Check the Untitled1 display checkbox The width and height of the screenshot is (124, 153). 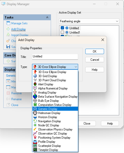point(62,32)
